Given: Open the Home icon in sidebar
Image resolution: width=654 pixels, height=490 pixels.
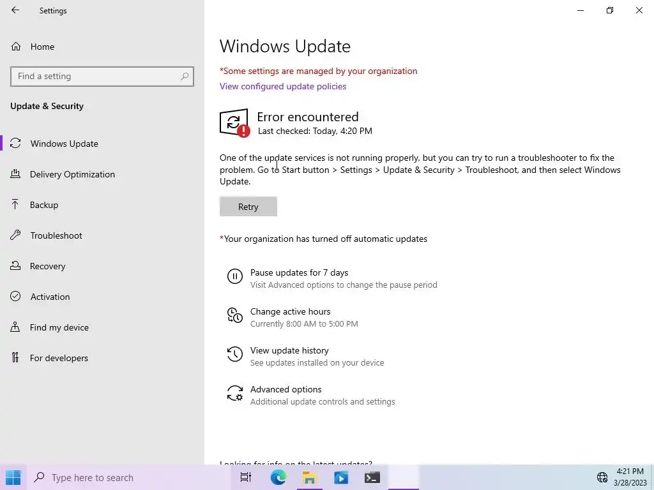Looking at the screenshot, I should [16, 46].
